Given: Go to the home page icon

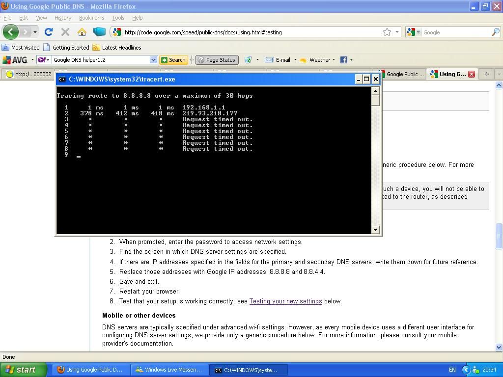Looking at the screenshot, I should coord(82,32).
